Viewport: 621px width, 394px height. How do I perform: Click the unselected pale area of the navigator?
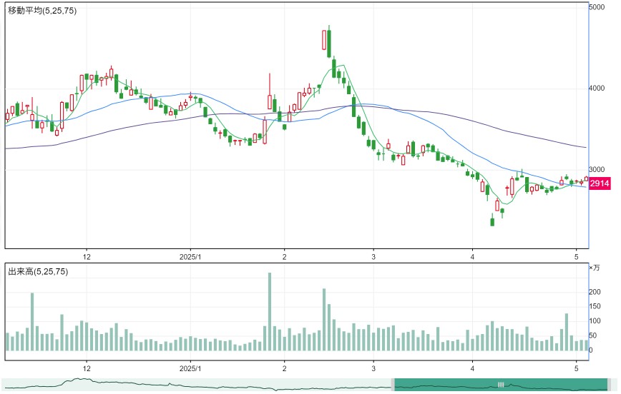point(196,385)
